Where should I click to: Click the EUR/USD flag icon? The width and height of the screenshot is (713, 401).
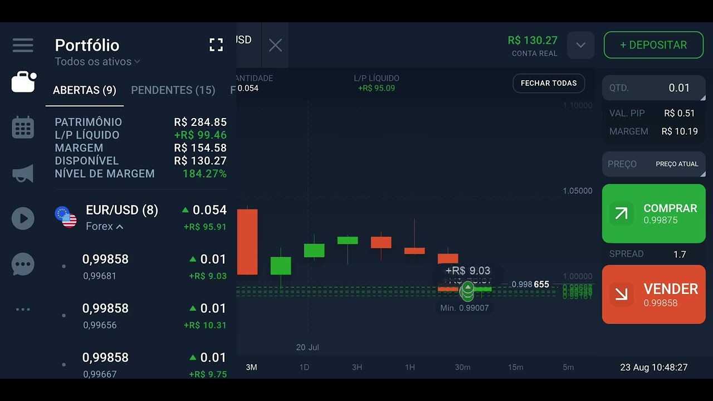(x=66, y=217)
